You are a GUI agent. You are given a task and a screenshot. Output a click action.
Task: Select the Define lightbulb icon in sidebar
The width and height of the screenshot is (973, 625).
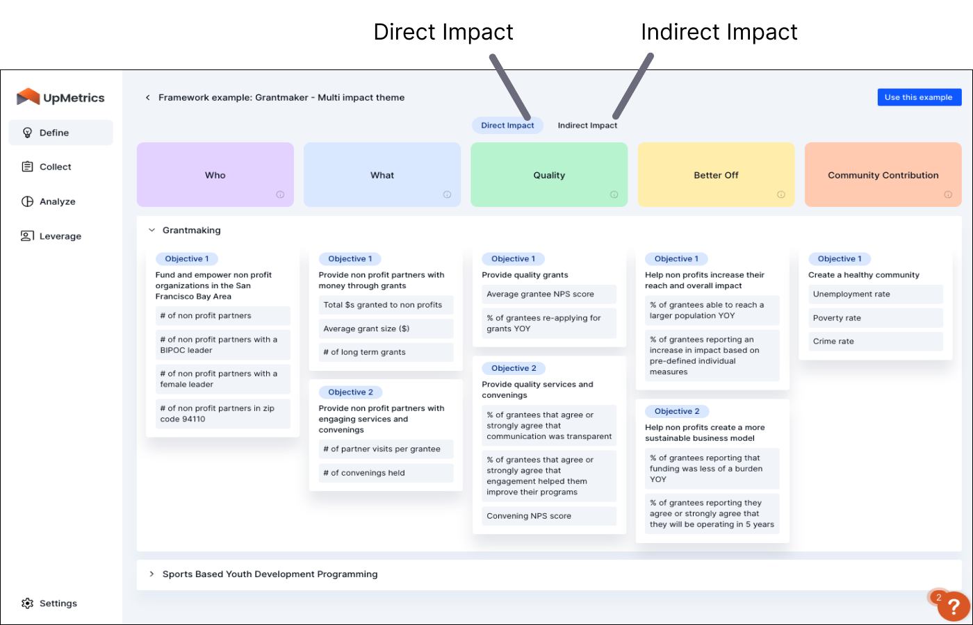click(x=28, y=132)
